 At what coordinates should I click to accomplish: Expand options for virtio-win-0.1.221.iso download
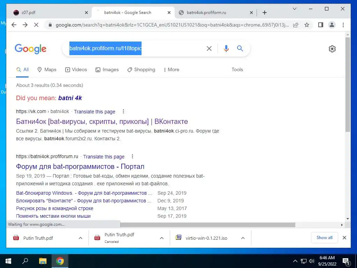[x=243, y=238]
